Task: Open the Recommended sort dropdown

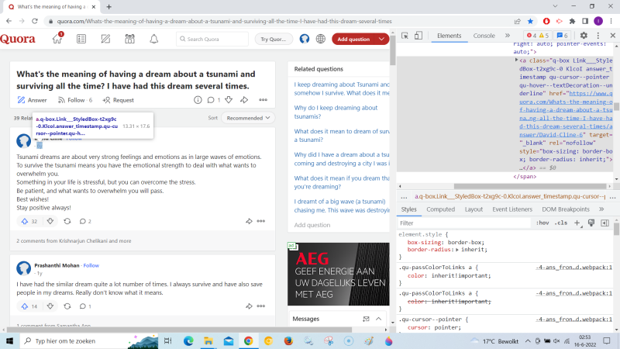Action: tap(247, 118)
